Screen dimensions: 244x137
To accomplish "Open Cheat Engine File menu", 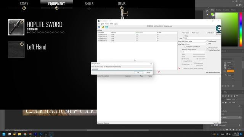I will click(99, 24).
